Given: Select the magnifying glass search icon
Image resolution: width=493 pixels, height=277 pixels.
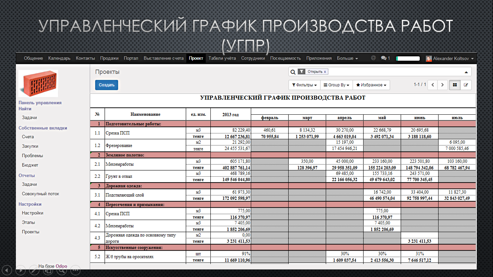Looking at the screenshot, I should click(x=293, y=71).
